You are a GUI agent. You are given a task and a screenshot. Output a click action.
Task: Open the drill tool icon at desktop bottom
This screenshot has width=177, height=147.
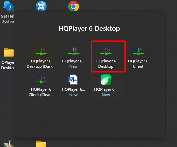9,143
